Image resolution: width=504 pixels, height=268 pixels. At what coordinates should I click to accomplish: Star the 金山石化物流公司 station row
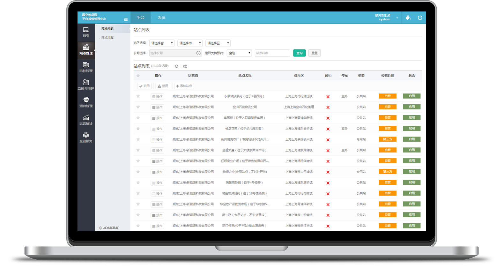(x=138, y=107)
